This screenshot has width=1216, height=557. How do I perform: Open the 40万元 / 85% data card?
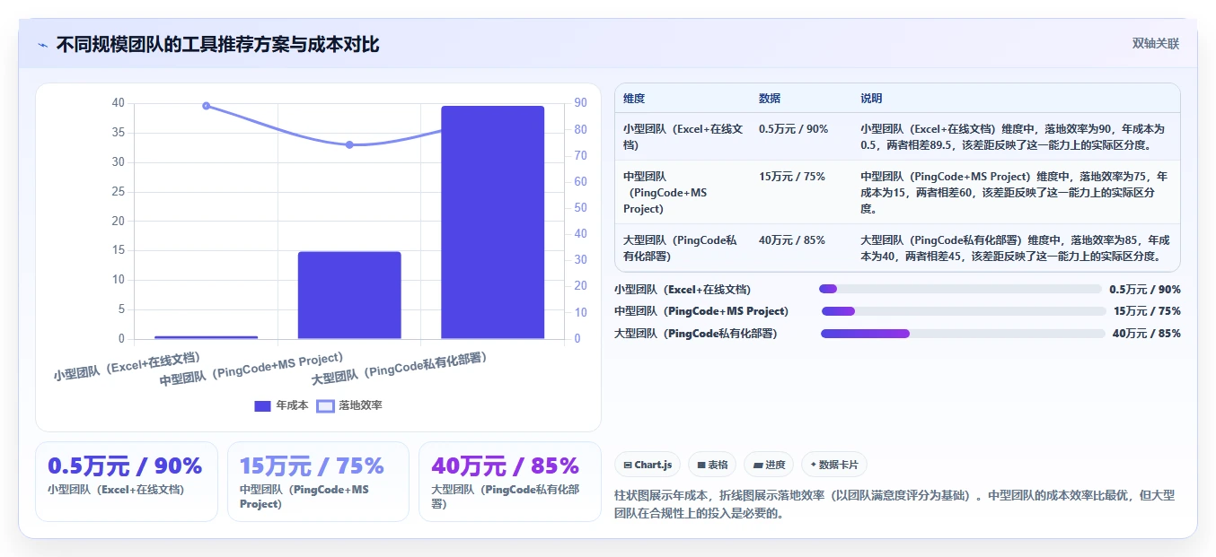click(510, 482)
